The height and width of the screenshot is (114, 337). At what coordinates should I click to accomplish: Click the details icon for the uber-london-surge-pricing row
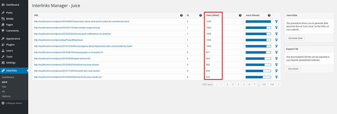point(276,28)
